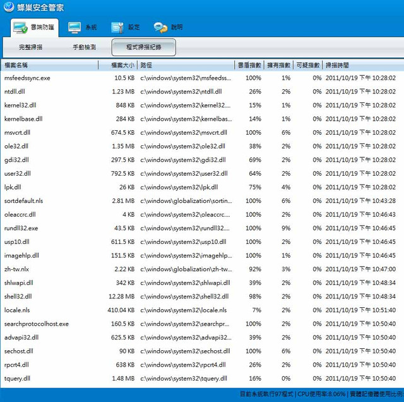
Task: Select the shell32.dll file name
Action: 18,296
